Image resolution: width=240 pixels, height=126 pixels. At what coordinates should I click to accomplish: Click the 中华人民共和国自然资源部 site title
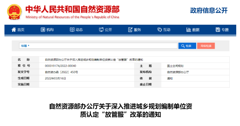point(72,9)
